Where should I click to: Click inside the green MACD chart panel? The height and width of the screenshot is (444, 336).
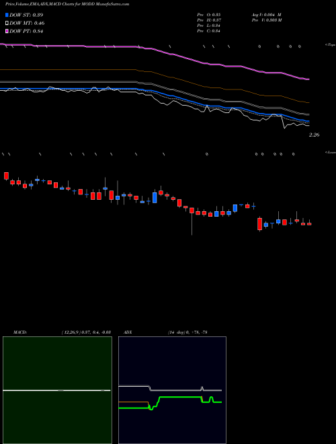(57, 390)
